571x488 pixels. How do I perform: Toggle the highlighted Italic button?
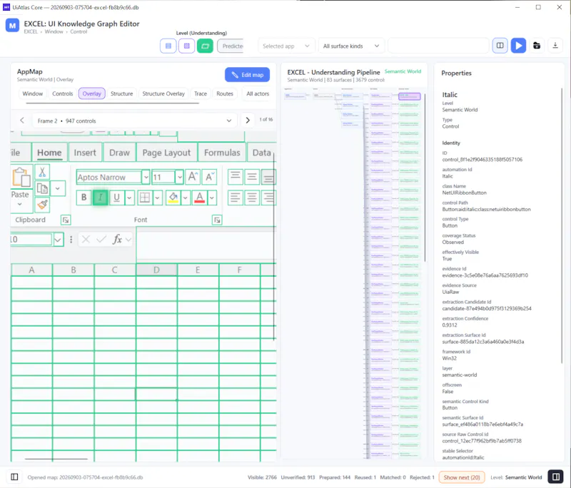pyautogui.click(x=100, y=198)
